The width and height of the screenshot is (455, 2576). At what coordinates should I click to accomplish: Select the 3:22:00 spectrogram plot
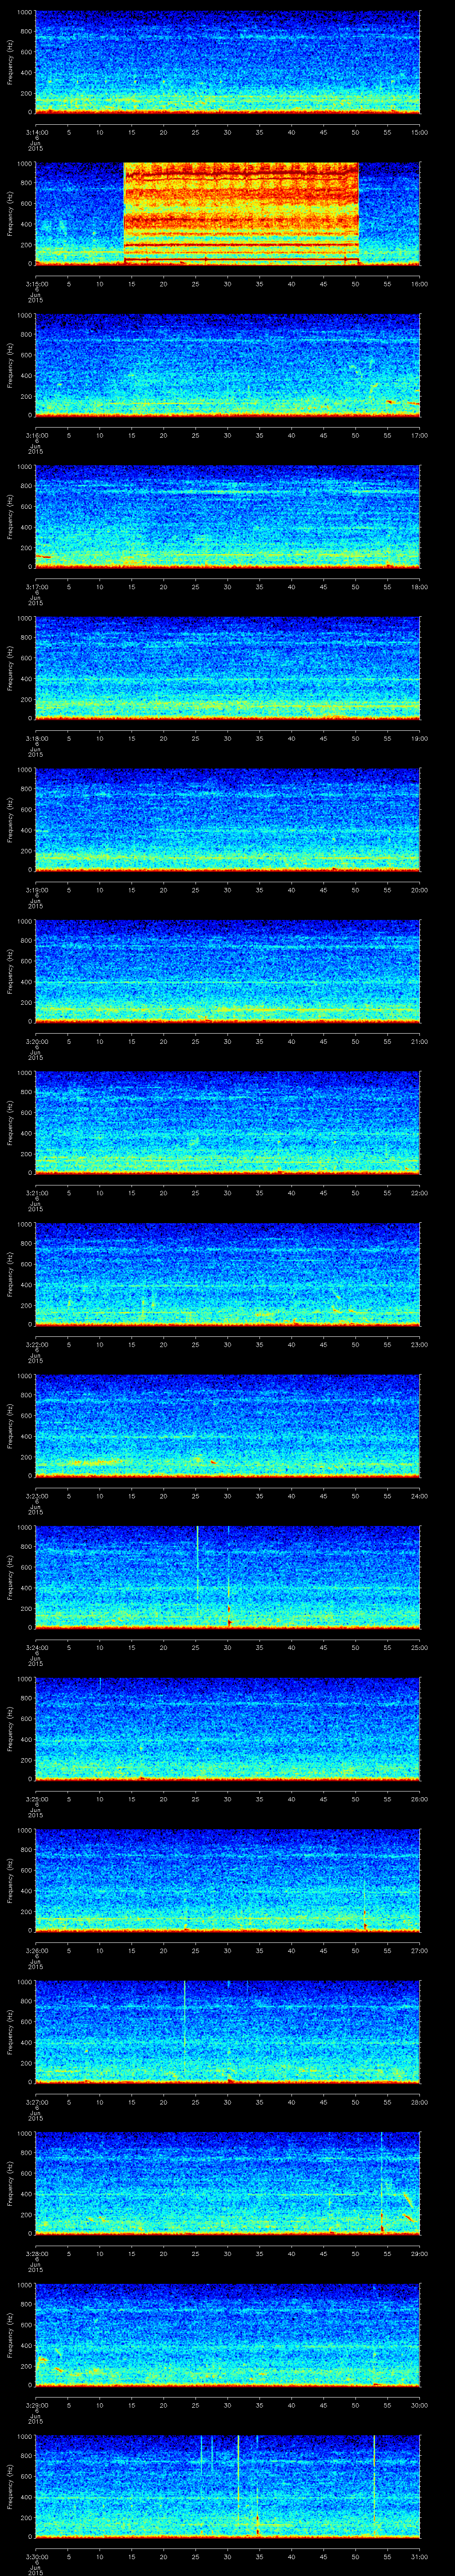click(x=228, y=1274)
